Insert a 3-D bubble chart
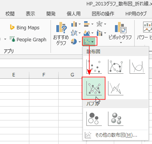 point(116,119)
